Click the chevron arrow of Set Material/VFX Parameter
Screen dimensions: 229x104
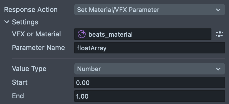pos(218,10)
